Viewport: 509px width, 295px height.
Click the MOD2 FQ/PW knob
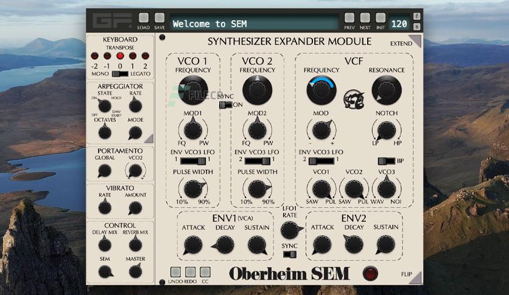tap(257, 130)
